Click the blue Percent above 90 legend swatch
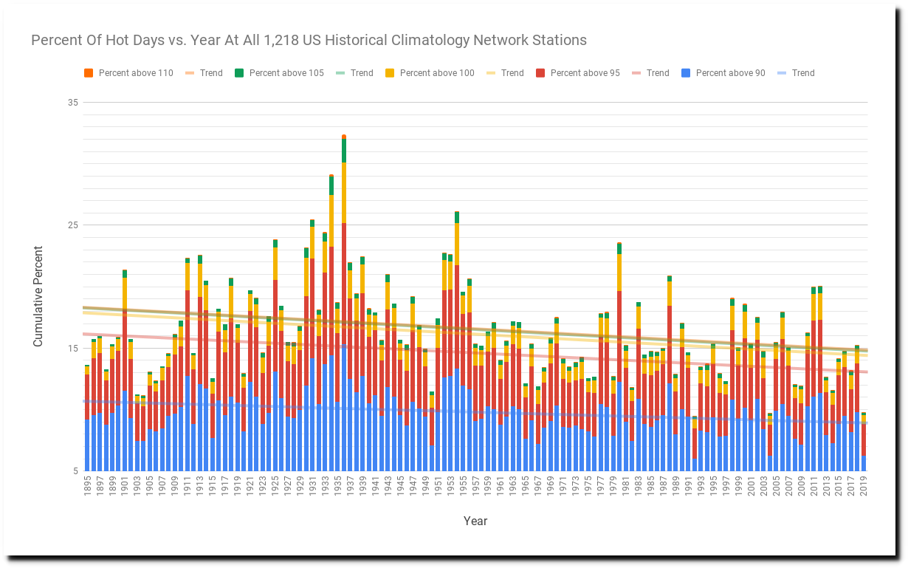The height and width of the screenshot is (568, 908). click(686, 73)
